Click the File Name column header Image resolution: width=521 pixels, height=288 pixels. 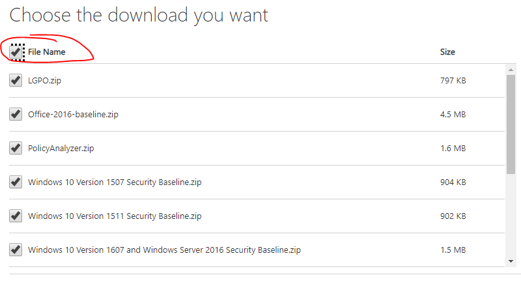(x=46, y=52)
